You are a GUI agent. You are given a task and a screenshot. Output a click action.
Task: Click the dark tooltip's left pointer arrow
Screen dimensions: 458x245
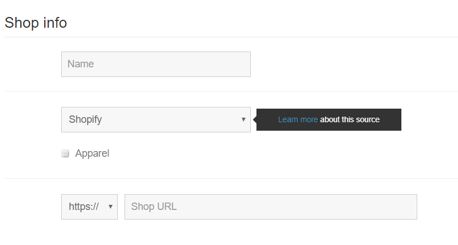pyautogui.click(x=254, y=119)
